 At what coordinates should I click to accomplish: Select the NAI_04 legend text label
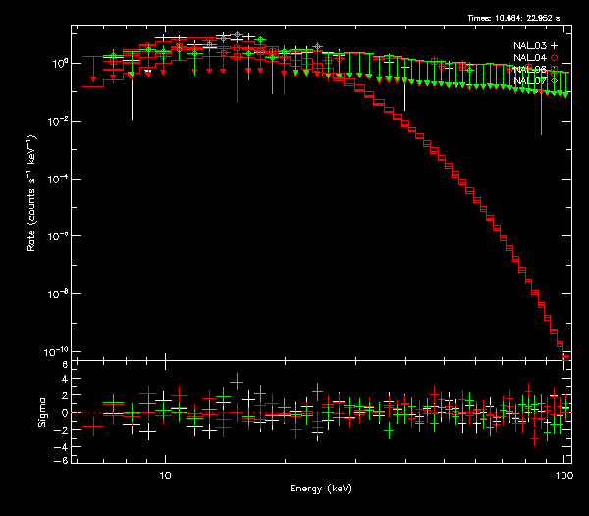[530, 58]
